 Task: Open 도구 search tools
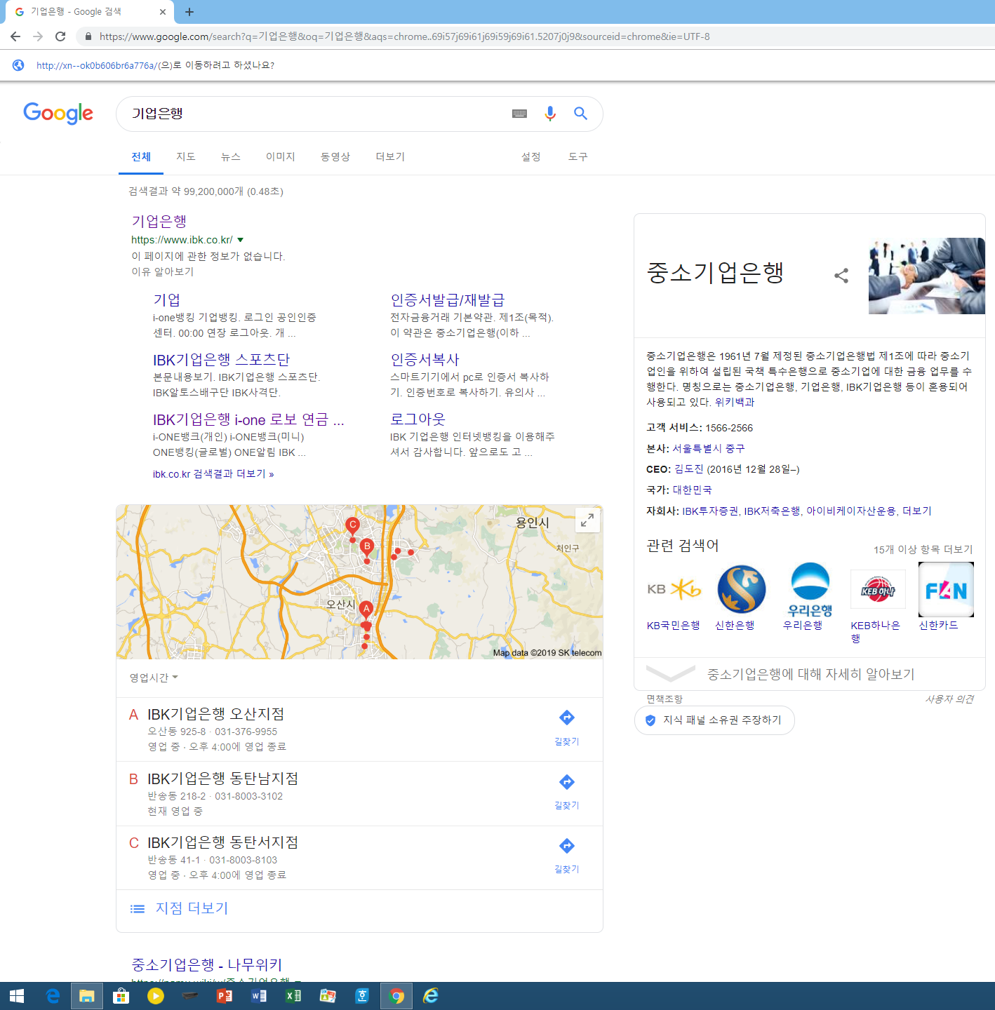(578, 156)
